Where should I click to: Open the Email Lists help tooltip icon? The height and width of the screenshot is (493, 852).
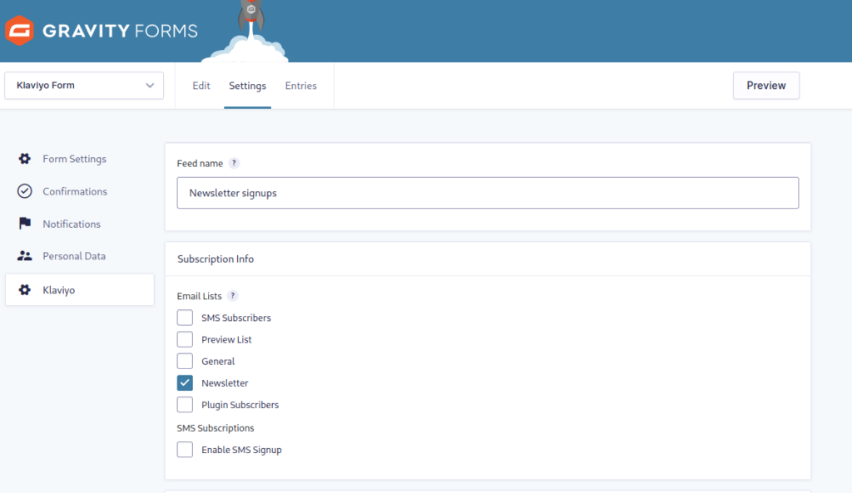pyautogui.click(x=233, y=296)
